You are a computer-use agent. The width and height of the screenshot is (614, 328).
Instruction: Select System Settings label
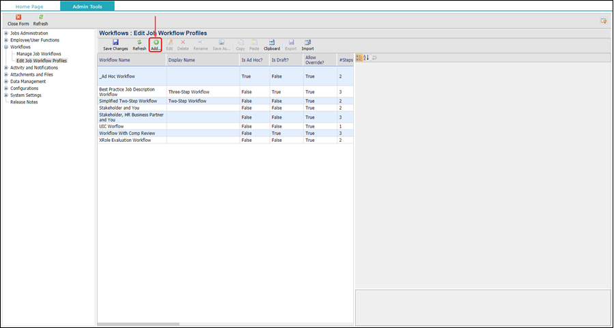coord(25,95)
